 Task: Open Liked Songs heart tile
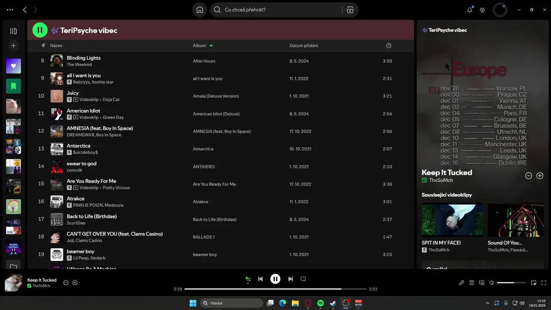13,66
